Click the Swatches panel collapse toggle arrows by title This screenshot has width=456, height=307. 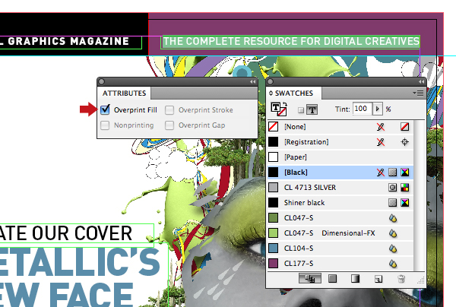[x=271, y=93]
